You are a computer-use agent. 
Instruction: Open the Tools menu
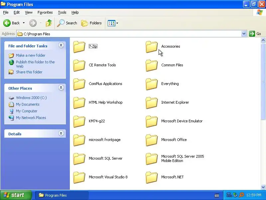point(62,12)
